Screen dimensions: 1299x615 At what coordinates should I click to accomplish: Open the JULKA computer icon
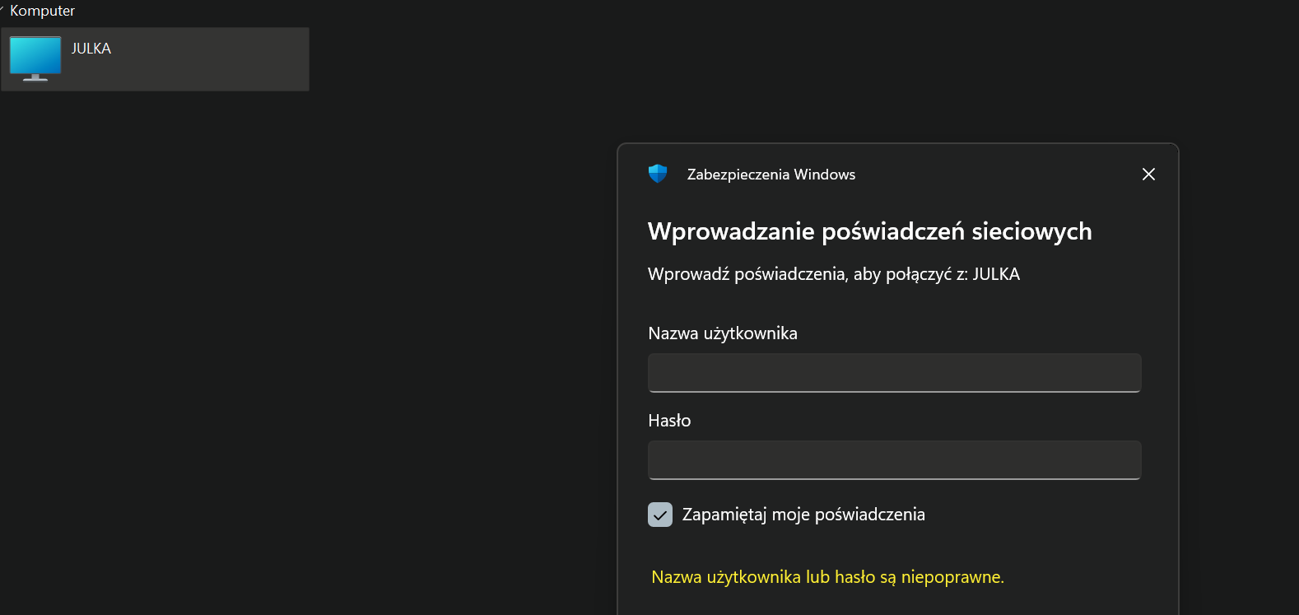click(x=35, y=59)
